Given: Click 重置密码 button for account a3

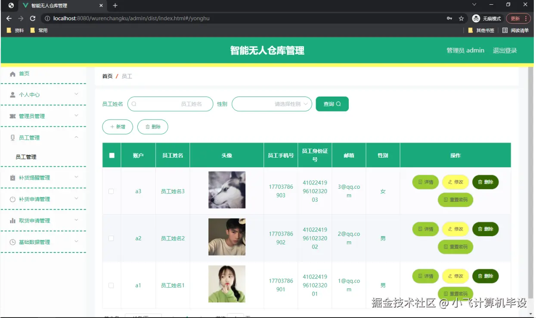Looking at the screenshot, I should (x=455, y=200).
